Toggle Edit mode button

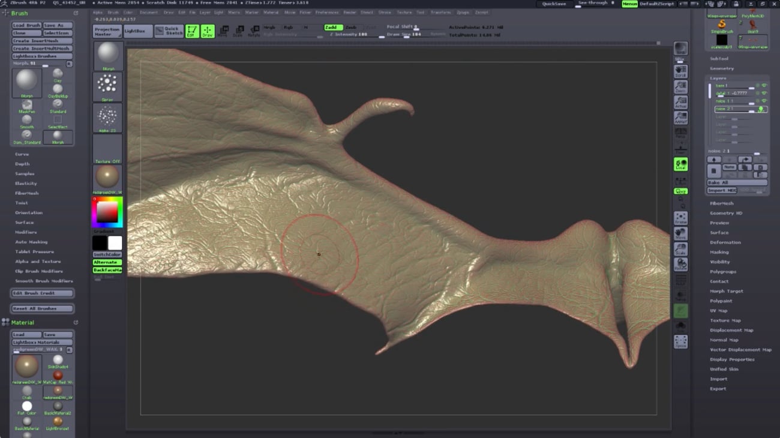tap(192, 31)
